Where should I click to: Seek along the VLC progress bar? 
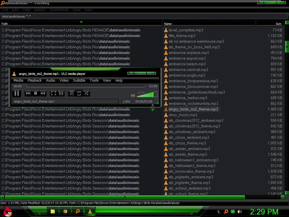[85, 86]
